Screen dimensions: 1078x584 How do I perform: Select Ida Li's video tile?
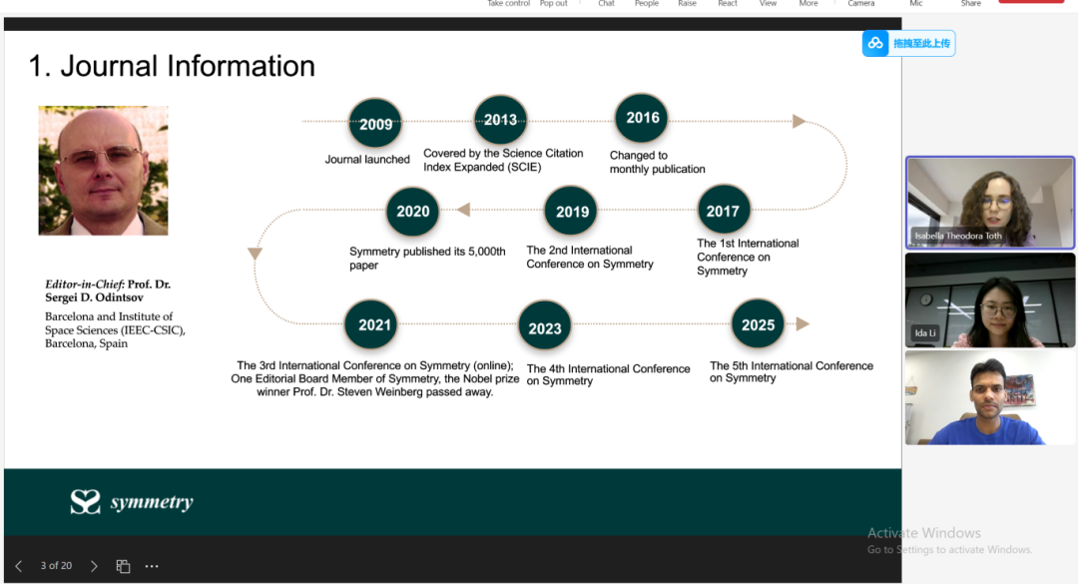[x=989, y=299]
